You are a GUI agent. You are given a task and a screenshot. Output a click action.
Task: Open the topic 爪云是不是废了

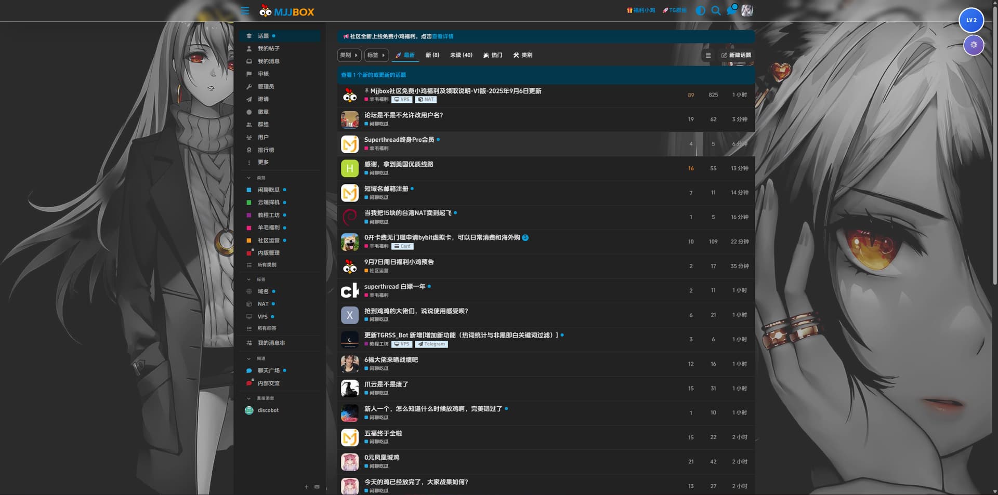click(386, 384)
